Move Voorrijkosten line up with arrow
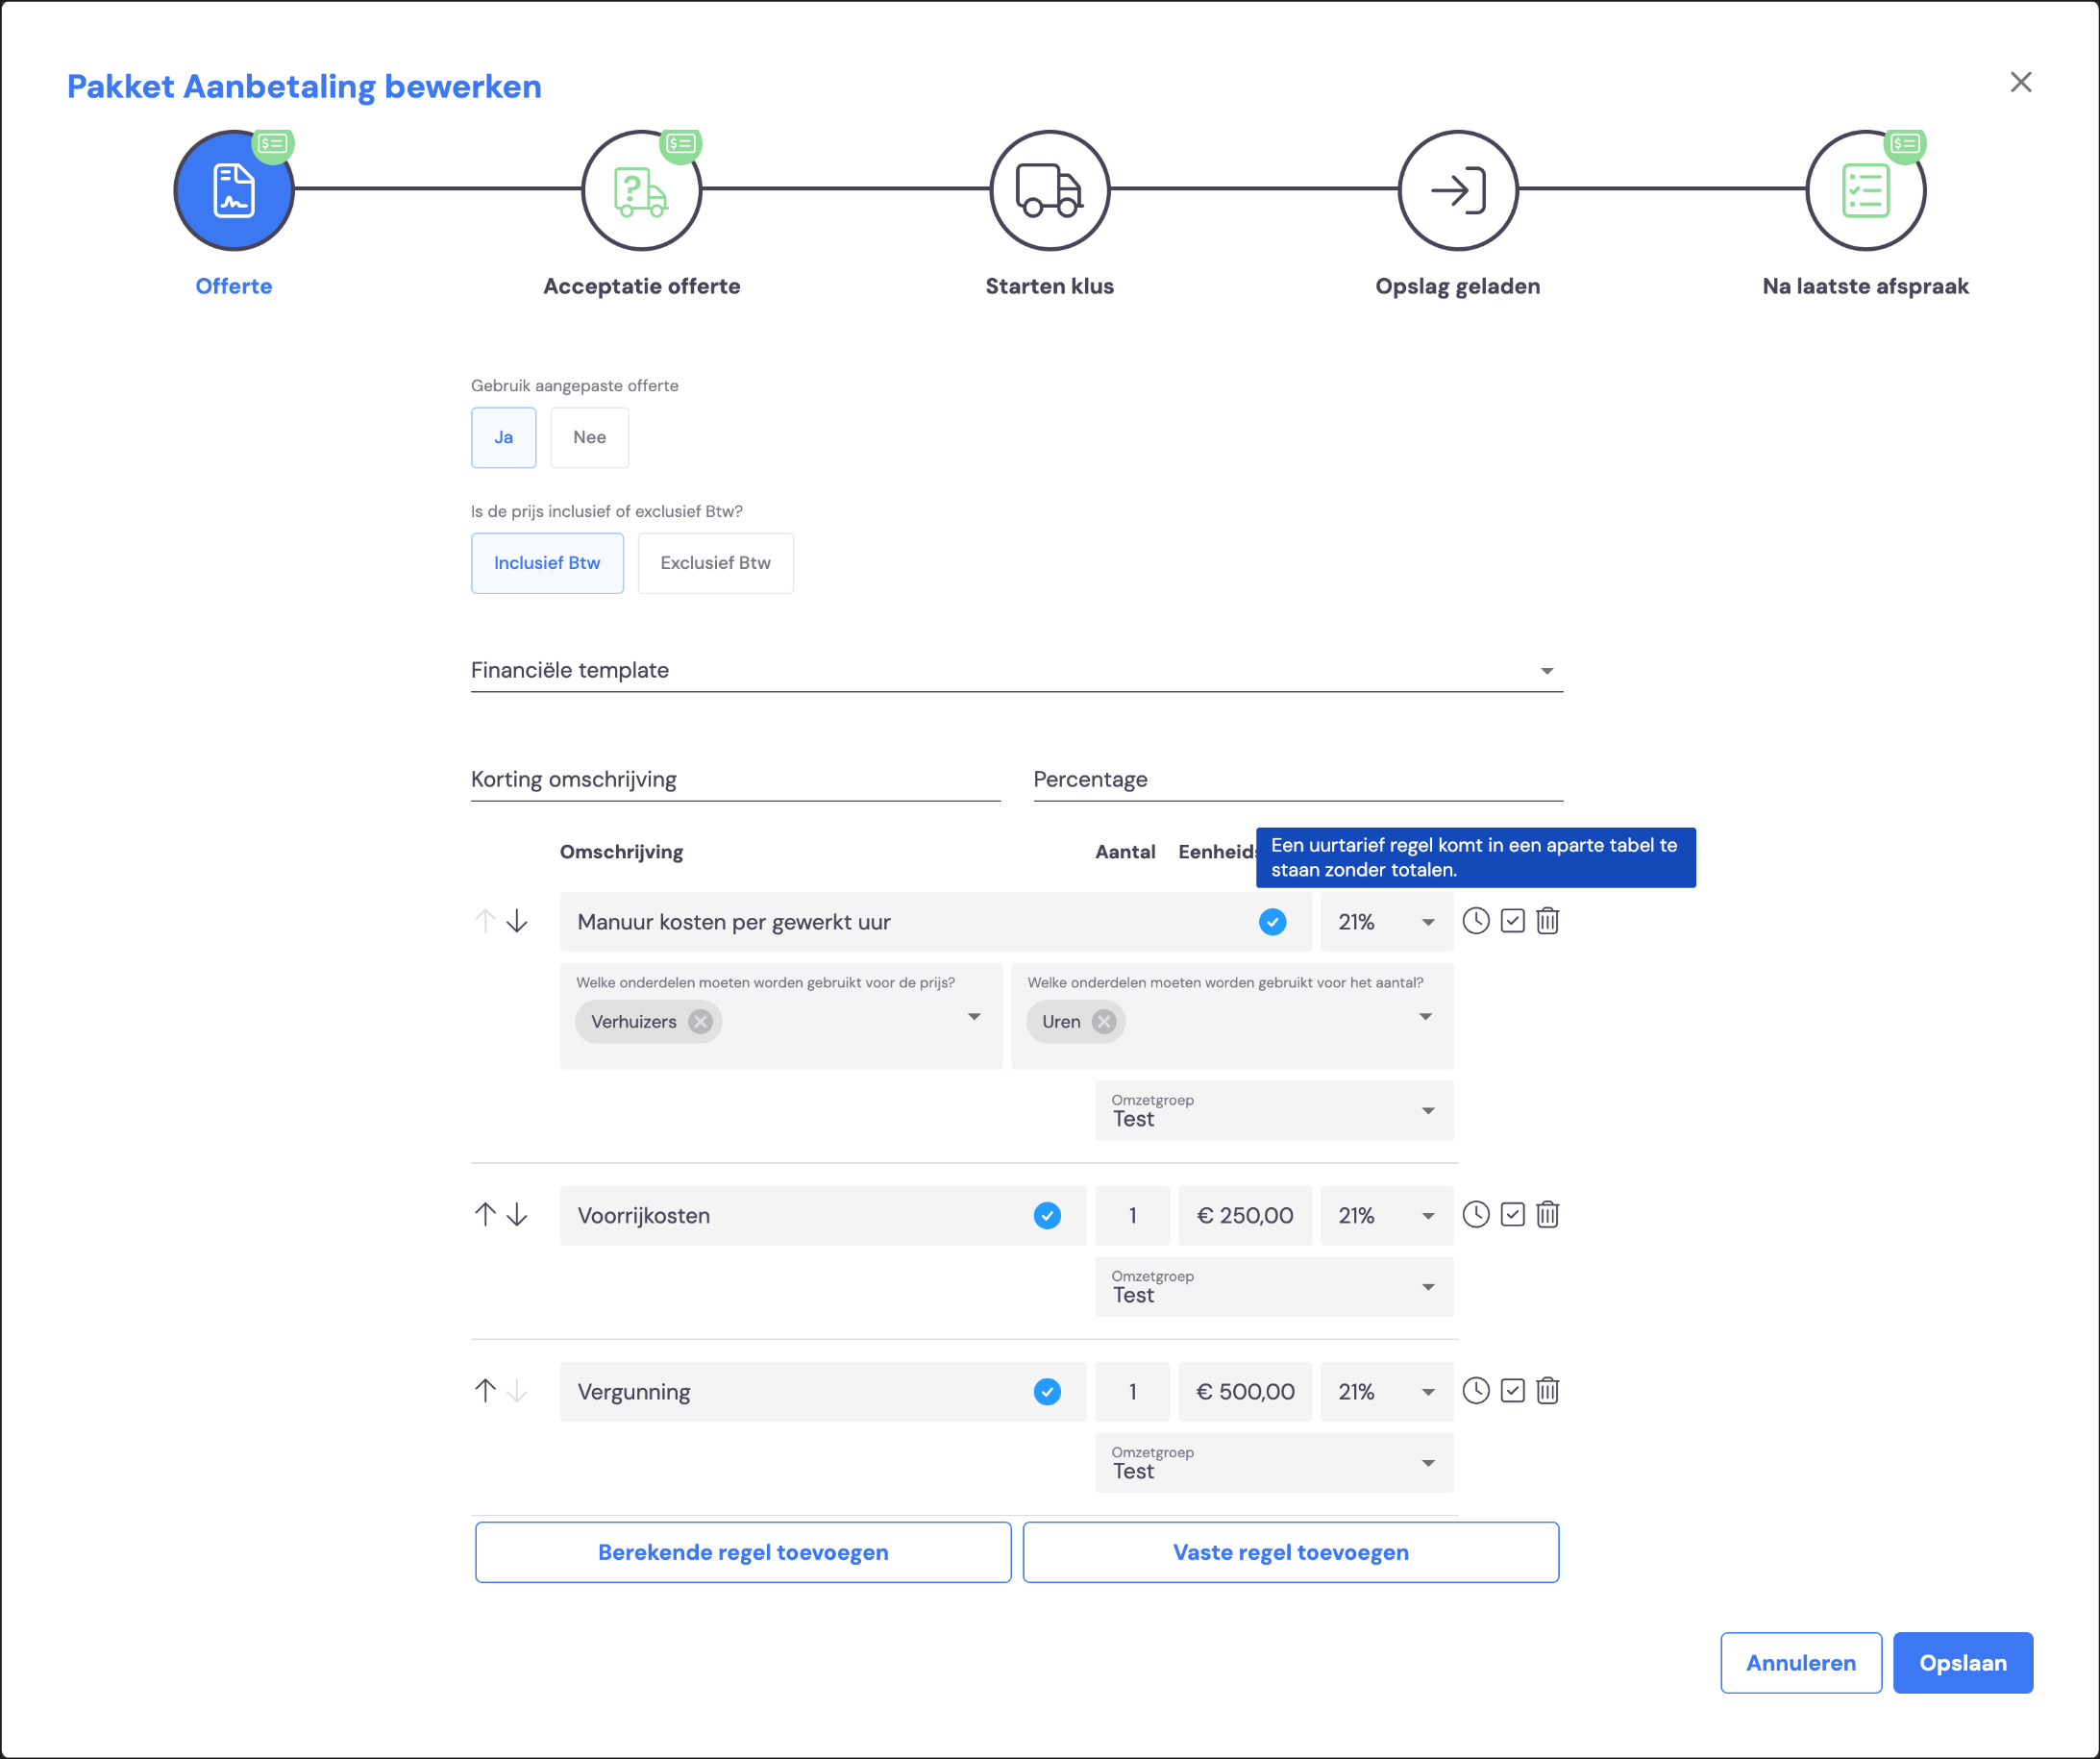The height and width of the screenshot is (1759, 2100). (x=485, y=1215)
